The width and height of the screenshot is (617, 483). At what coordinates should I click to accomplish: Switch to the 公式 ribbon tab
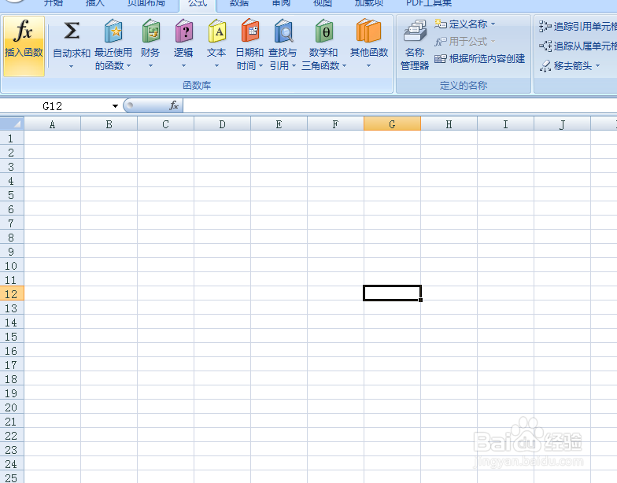coord(198,3)
